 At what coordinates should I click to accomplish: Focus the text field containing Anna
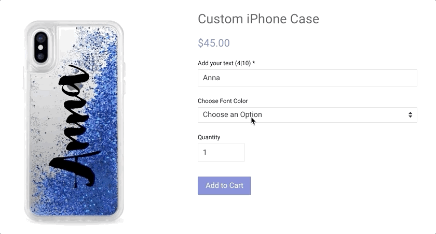(307, 78)
